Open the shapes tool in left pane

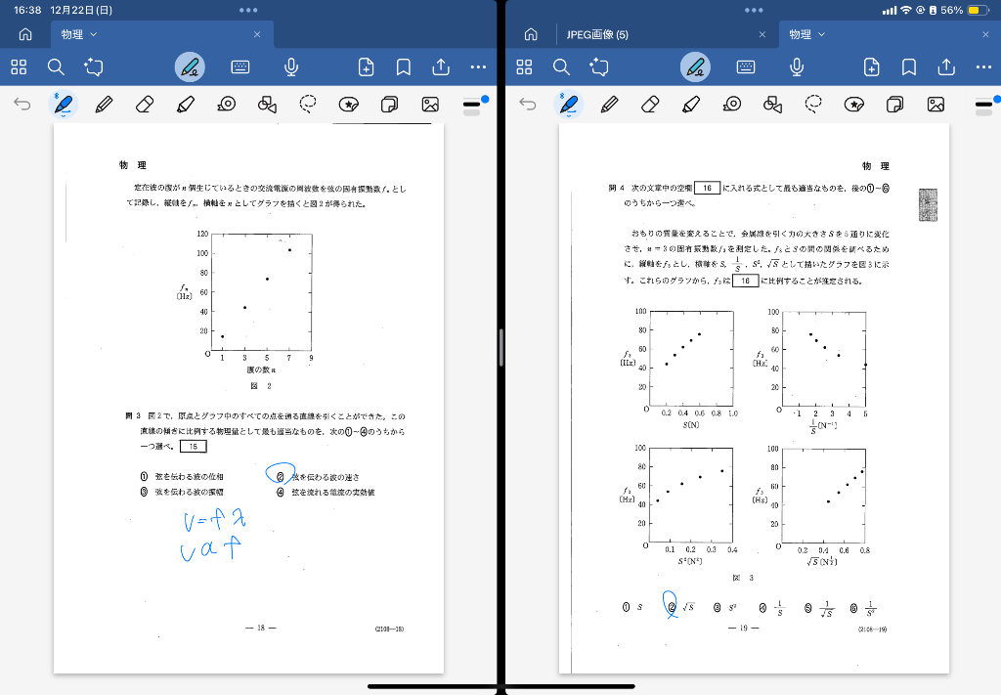(267, 105)
